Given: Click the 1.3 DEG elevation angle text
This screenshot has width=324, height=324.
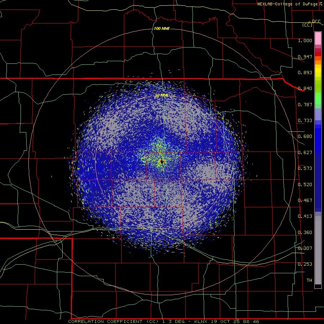Looking at the screenshot, I should pyautogui.click(x=174, y=321).
